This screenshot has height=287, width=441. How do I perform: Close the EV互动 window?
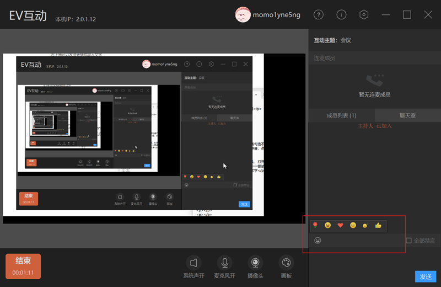click(x=428, y=15)
